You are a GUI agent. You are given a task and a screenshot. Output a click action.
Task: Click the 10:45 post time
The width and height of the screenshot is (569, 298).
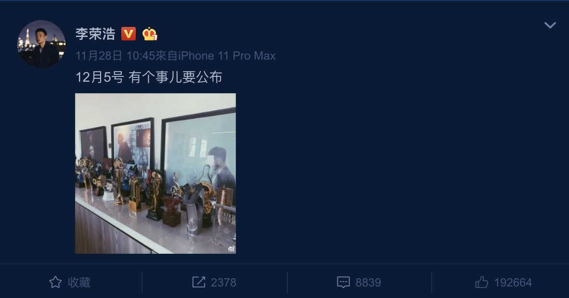coord(141,56)
